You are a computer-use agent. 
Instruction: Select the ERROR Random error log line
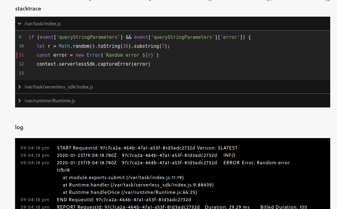coord(173,162)
